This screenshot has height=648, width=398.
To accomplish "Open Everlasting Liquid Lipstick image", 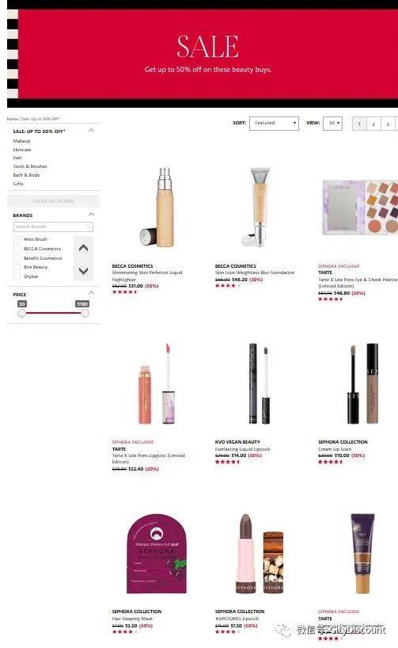I will [260, 383].
